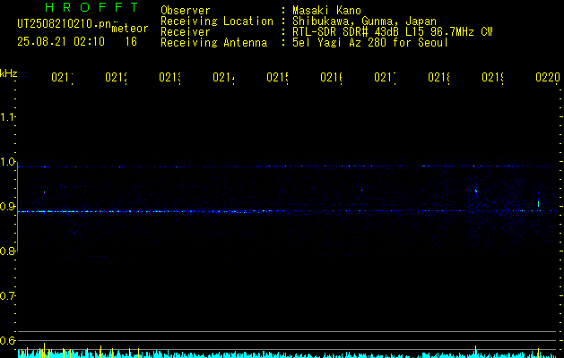Select the location Shibukawa, Gunma, Japan
The height and width of the screenshot is (358, 564).
[x=364, y=21]
